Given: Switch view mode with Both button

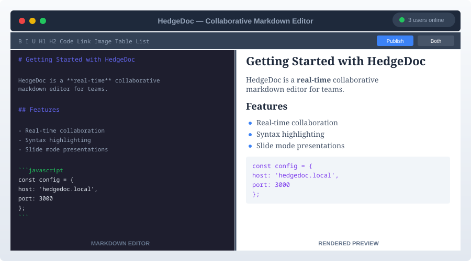Looking at the screenshot, I should [x=435, y=41].
